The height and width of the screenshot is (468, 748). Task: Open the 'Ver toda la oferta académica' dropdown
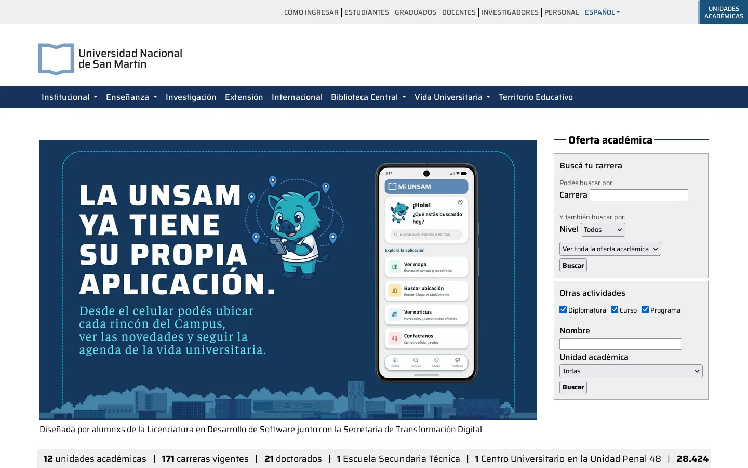(610, 249)
